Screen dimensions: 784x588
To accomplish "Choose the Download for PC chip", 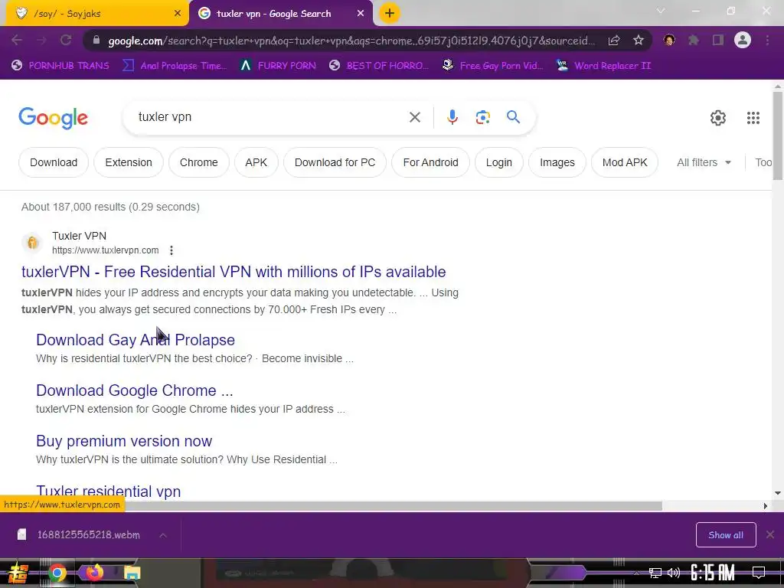I will pyautogui.click(x=335, y=162).
